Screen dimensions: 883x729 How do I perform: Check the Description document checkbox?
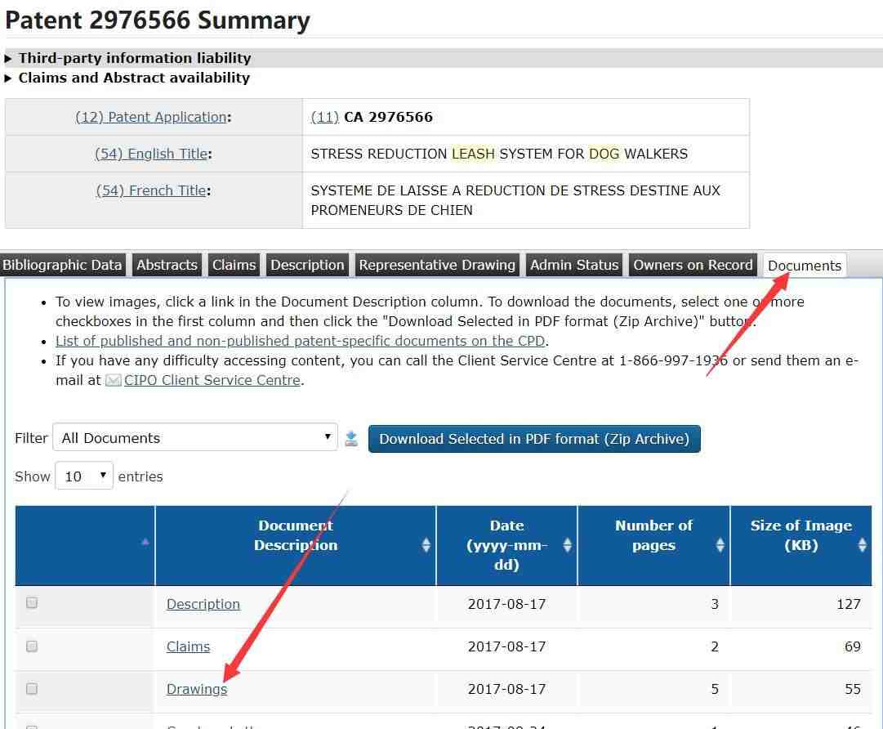click(x=32, y=603)
